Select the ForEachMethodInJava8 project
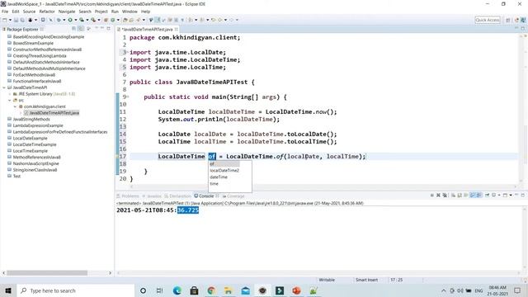Image resolution: width=528 pixels, height=297 pixels. [34, 75]
